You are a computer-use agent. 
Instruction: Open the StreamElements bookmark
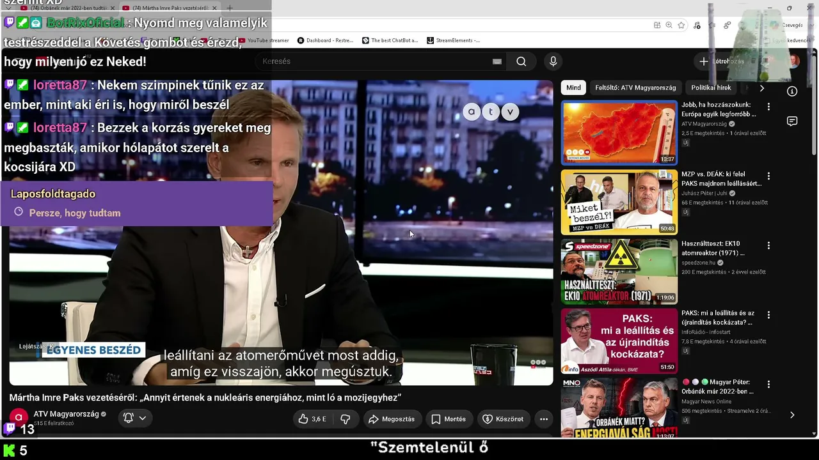(x=453, y=40)
